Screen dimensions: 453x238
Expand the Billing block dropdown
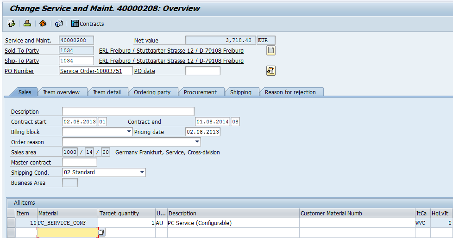click(129, 132)
